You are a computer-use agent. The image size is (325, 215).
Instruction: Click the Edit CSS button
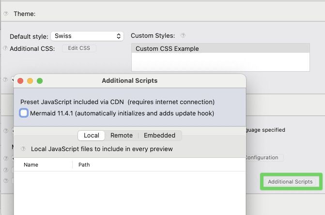79,48
